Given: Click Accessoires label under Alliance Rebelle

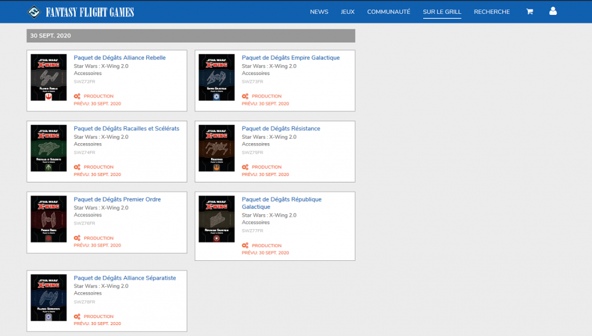Looking at the screenshot, I should point(88,73).
